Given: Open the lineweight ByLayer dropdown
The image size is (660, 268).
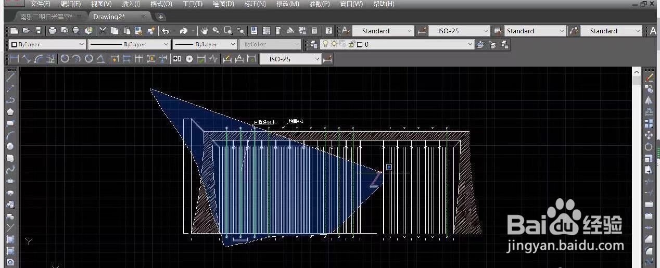Looking at the screenshot, I should [205, 45].
